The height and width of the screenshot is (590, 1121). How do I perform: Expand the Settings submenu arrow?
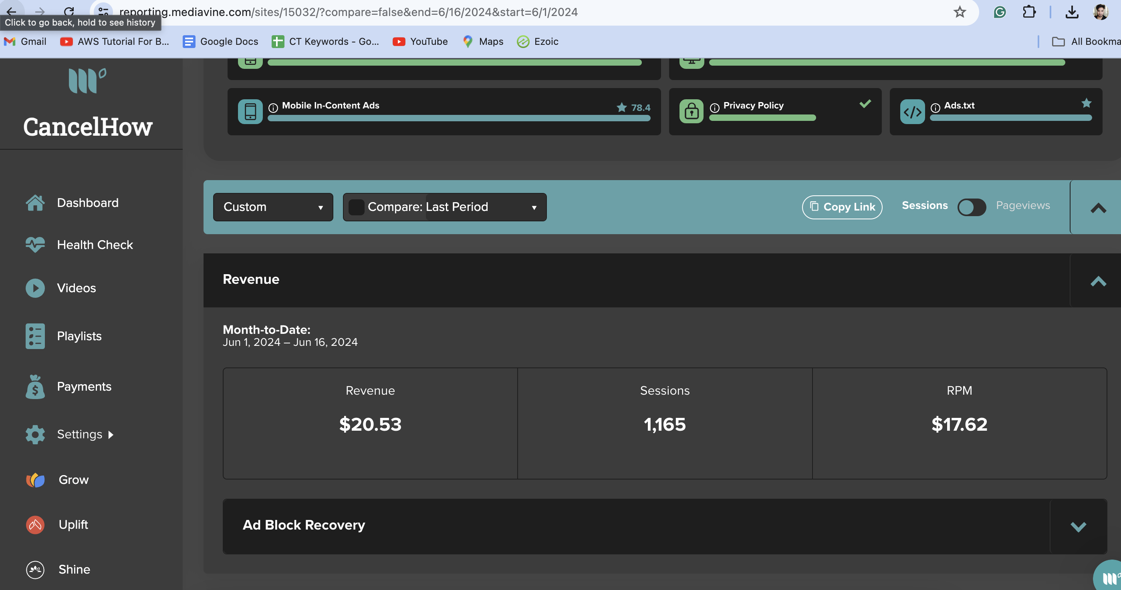111,435
